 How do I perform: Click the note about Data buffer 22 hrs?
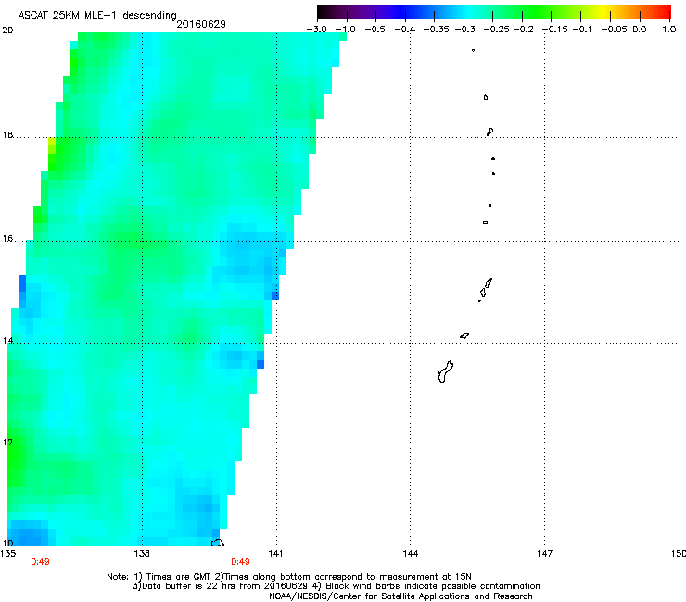(x=336, y=586)
